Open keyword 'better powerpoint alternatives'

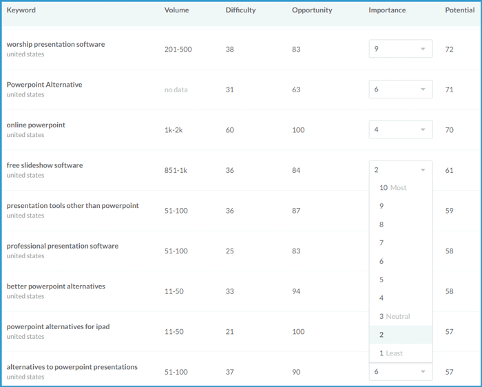[56, 286]
